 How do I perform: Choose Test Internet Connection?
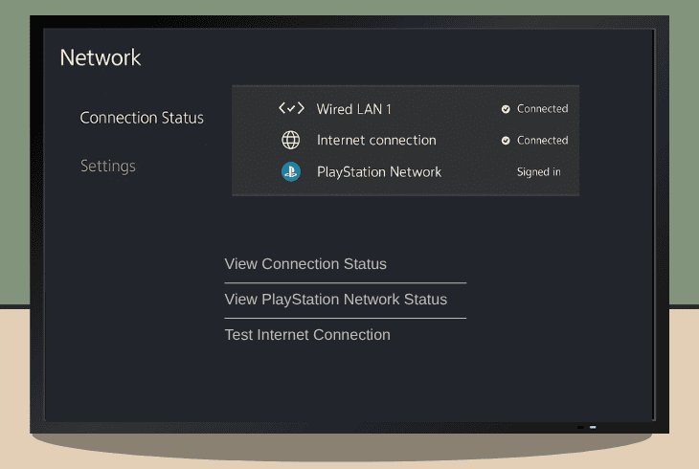click(307, 335)
